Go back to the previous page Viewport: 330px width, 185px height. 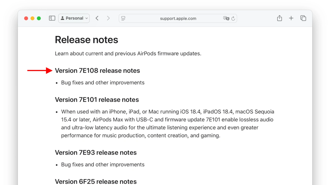[x=97, y=18]
